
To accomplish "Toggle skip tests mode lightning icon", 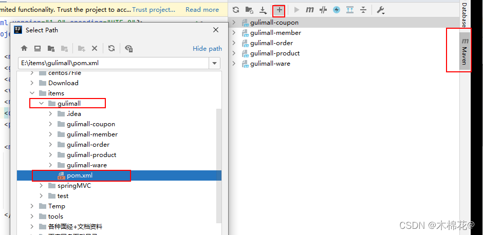I will tap(337, 10).
